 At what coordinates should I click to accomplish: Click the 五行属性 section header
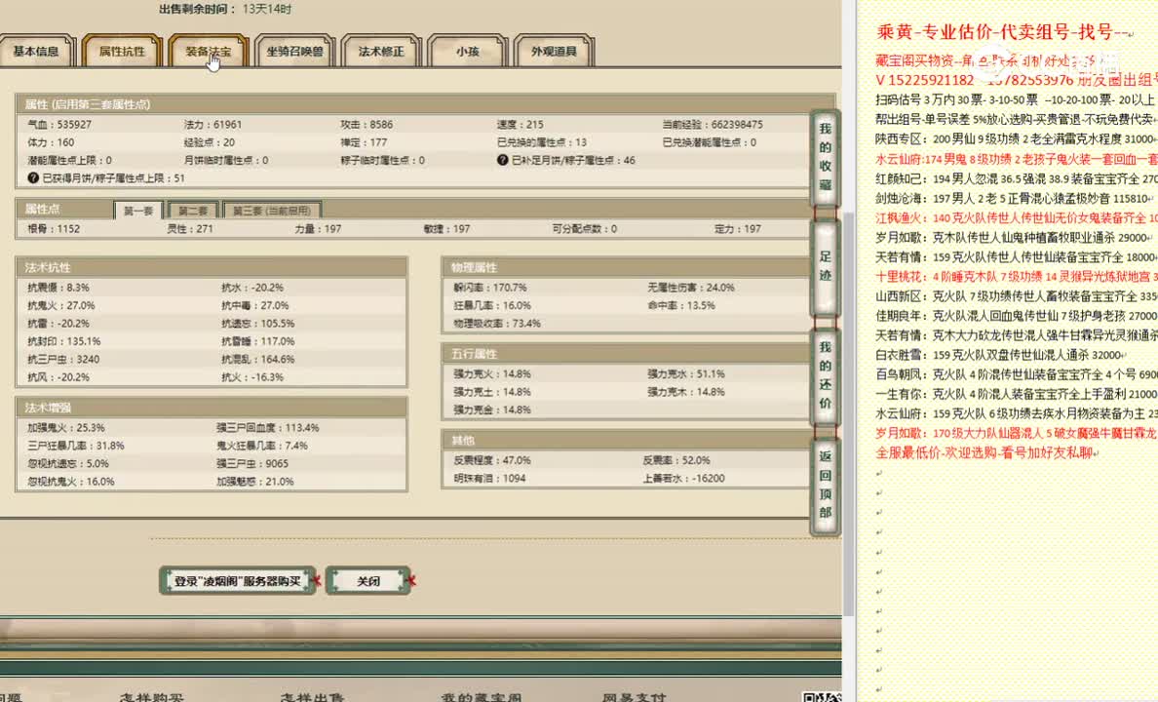click(x=626, y=354)
